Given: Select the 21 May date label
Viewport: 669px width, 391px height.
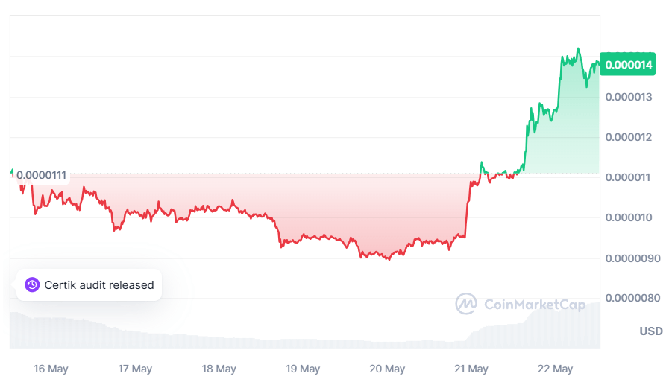Looking at the screenshot, I should pos(471,369).
